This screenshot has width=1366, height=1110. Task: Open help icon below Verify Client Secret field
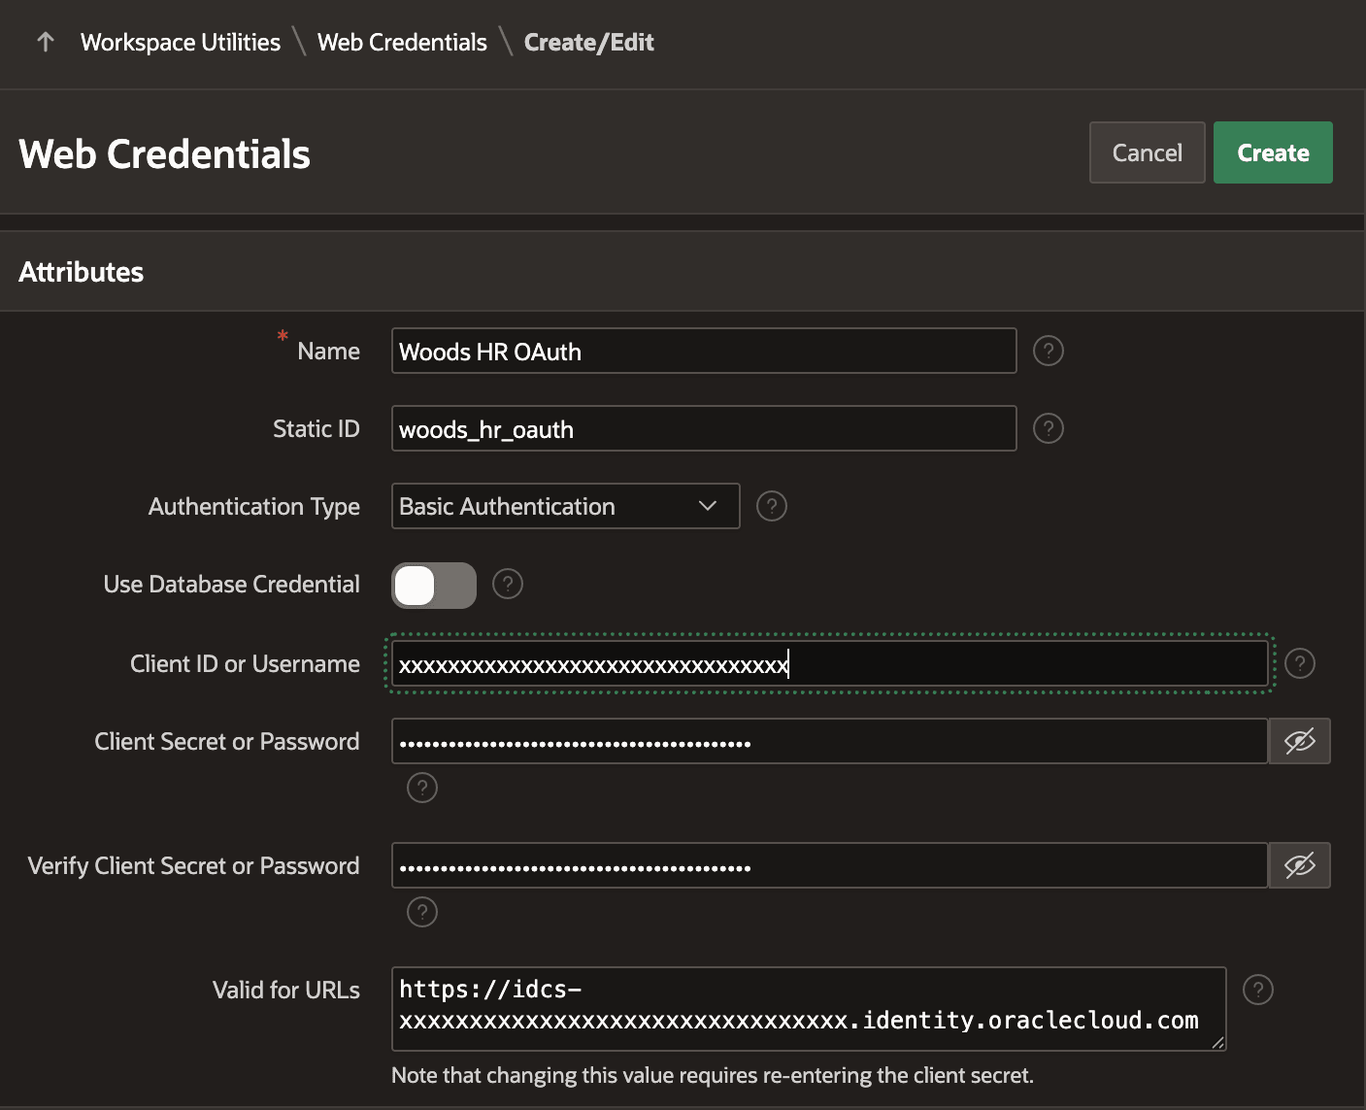pyautogui.click(x=421, y=912)
